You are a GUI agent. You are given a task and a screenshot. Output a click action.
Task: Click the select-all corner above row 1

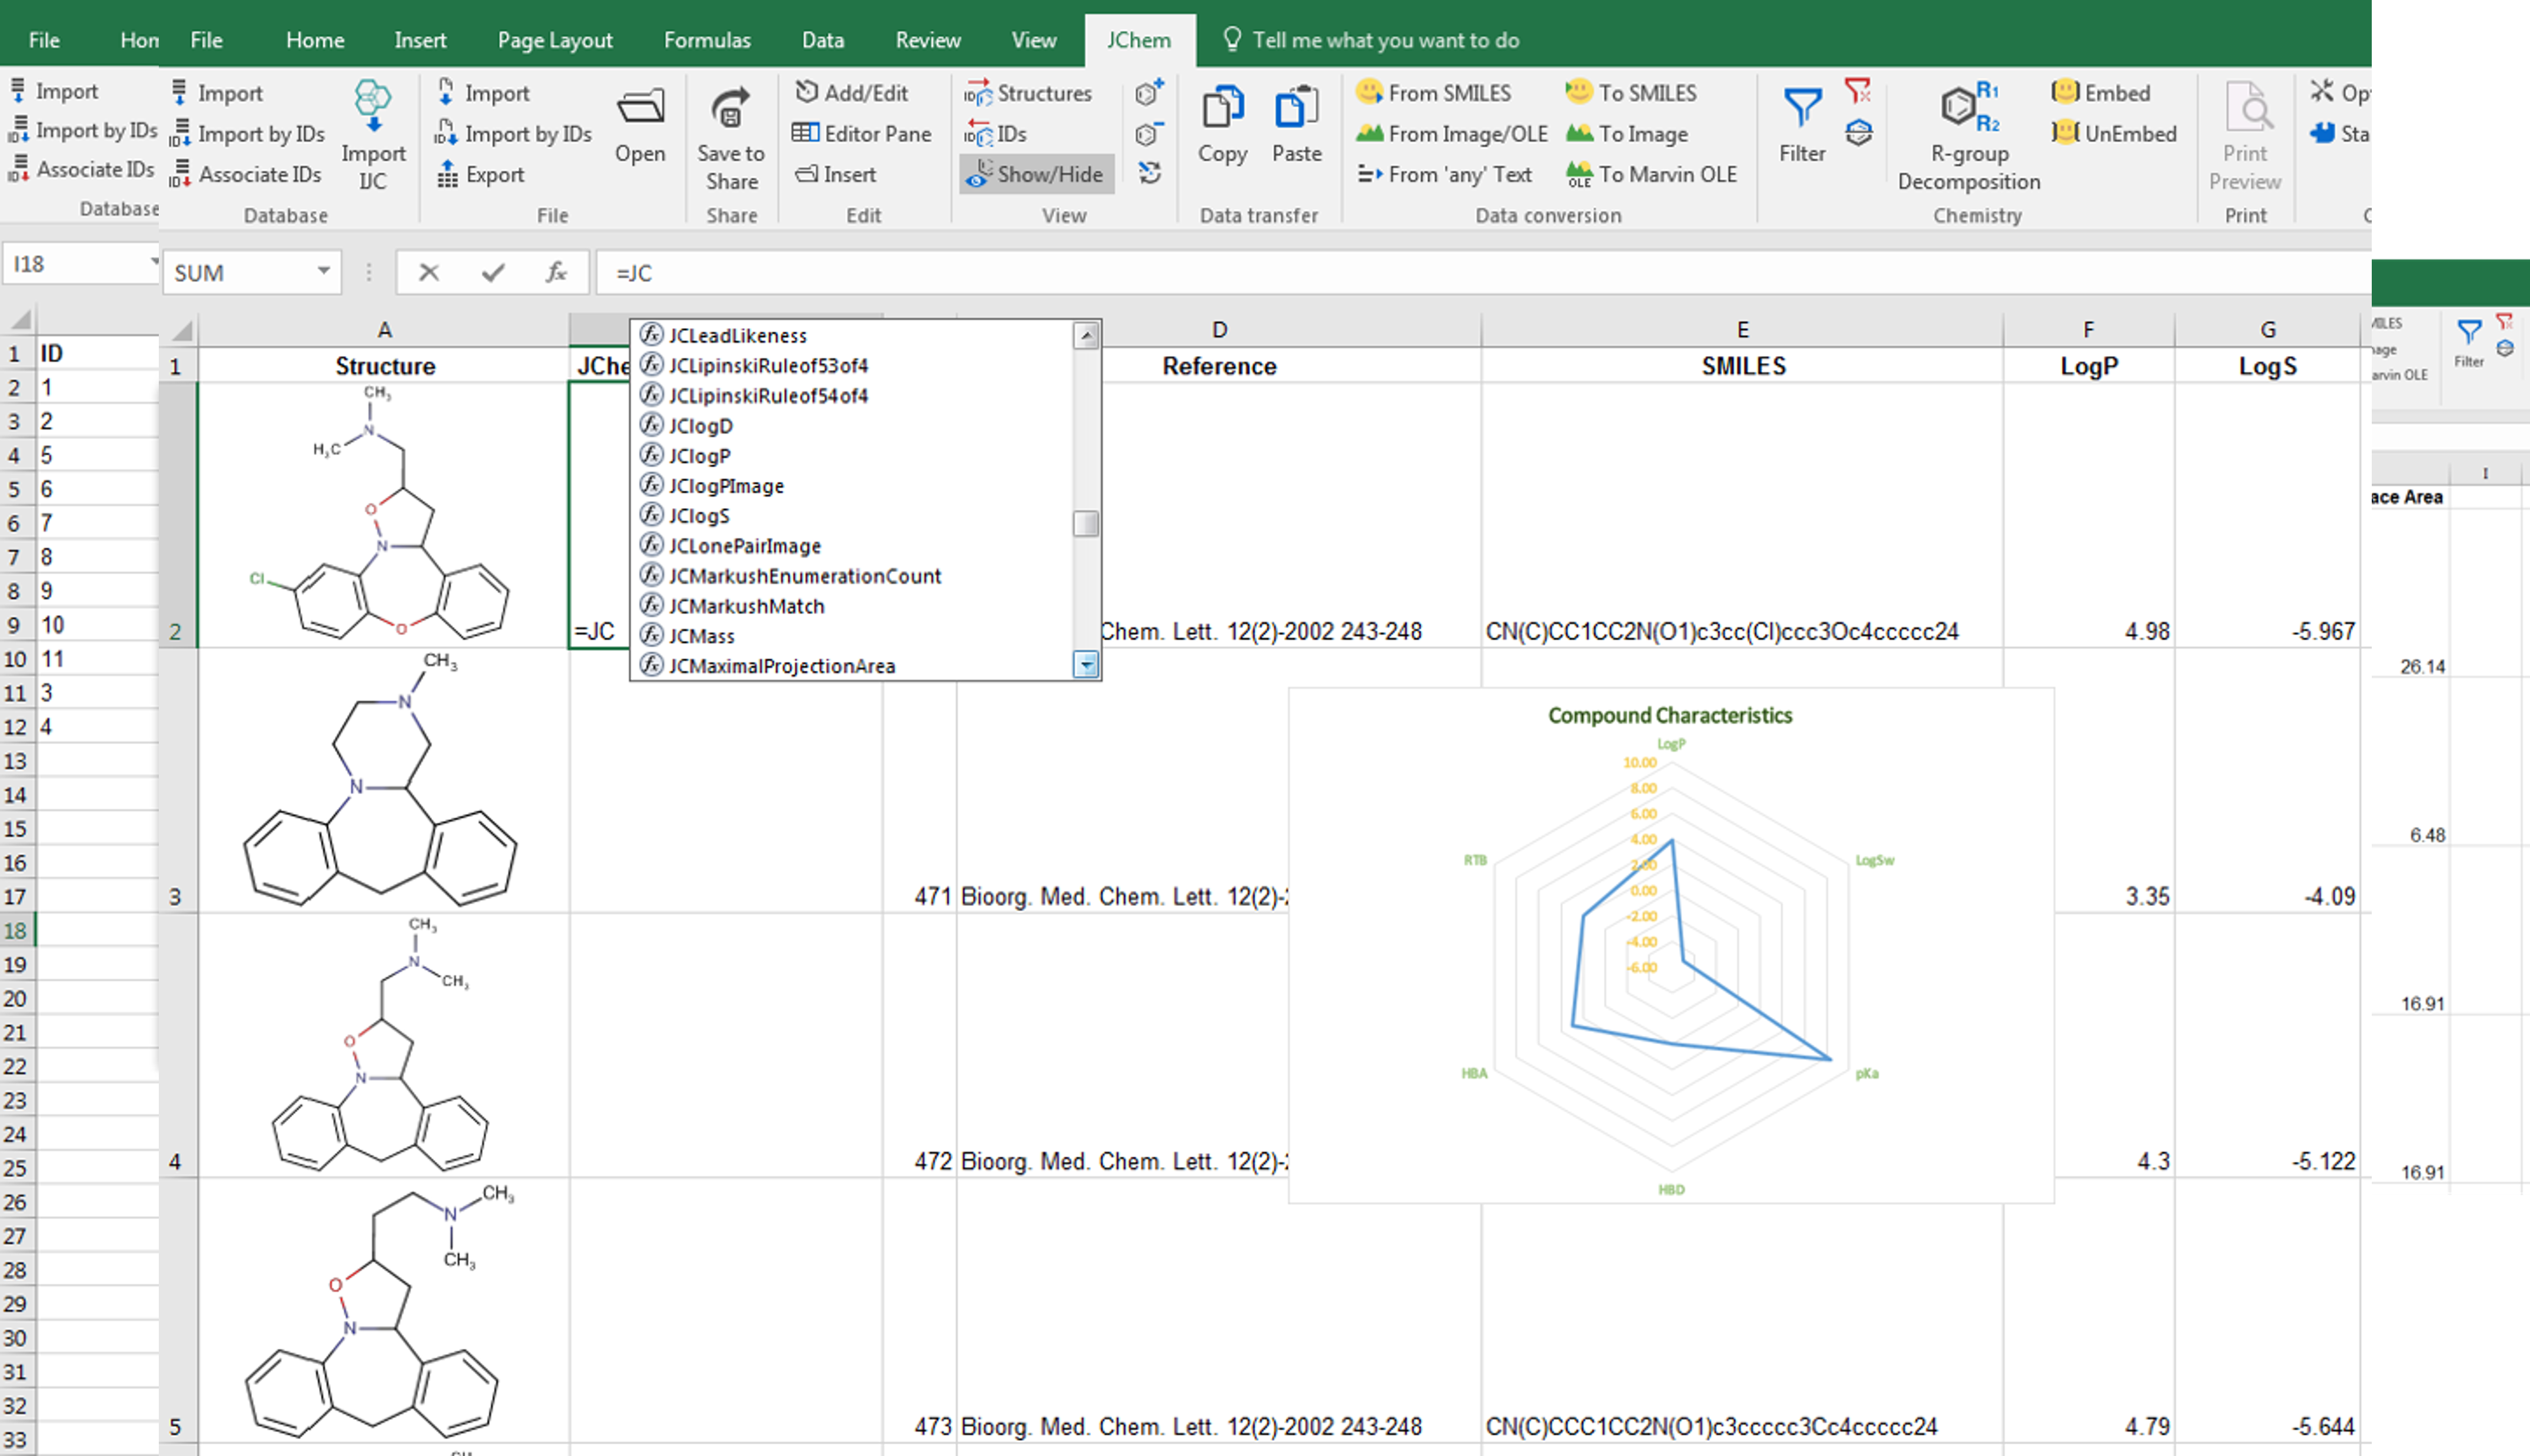click(x=179, y=330)
